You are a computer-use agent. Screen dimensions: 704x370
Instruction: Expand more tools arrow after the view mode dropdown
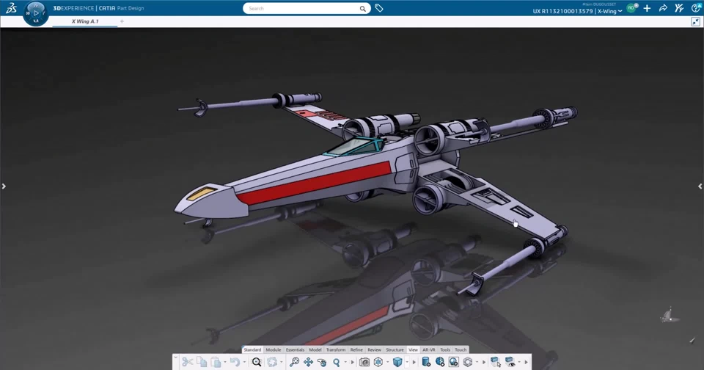click(414, 363)
